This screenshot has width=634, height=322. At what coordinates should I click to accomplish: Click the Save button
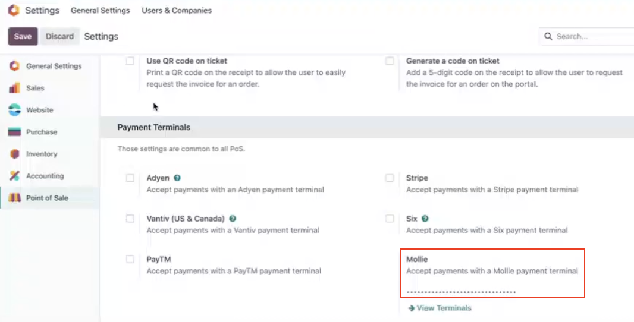point(23,36)
